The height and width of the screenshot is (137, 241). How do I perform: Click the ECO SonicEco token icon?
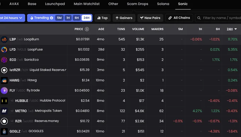(x=4, y=60)
